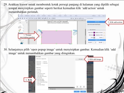
Task: Open the Round corner dropdown arrow
Action: click(95, 42)
